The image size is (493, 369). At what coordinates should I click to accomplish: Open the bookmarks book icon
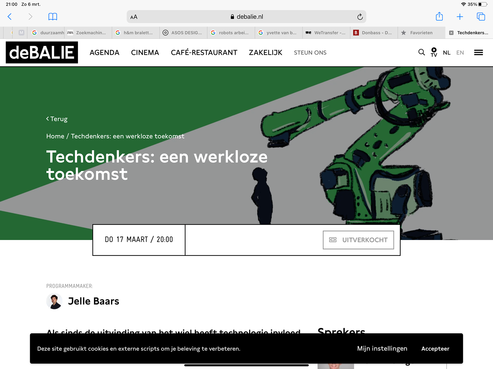coord(53,17)
